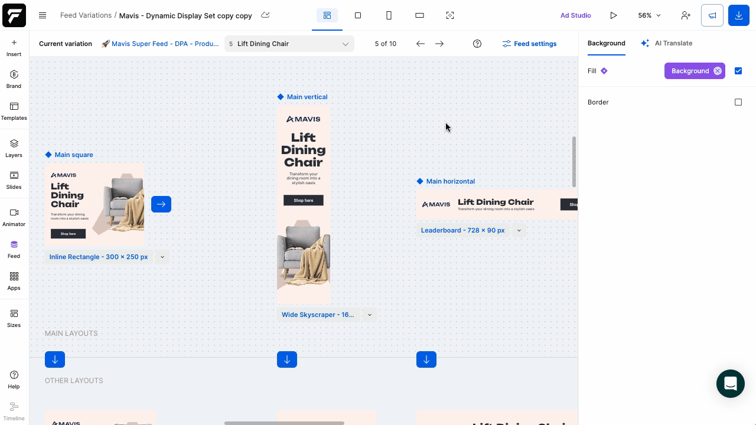This screenshot has width=756, height=425.
Task: Go to Feed Variations breadcrumb
Action: tap(86, 15)
